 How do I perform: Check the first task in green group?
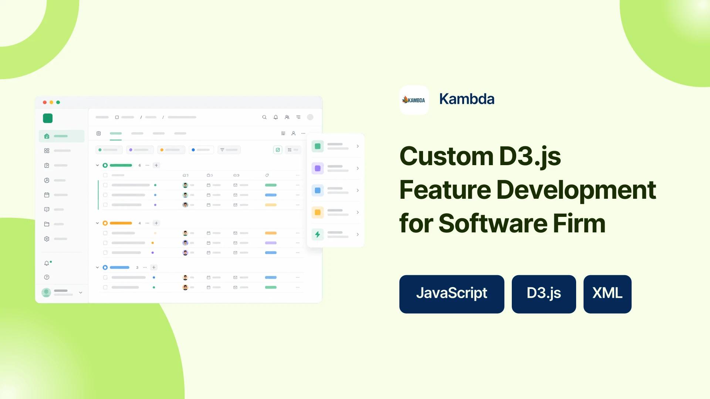pos(105,185)
